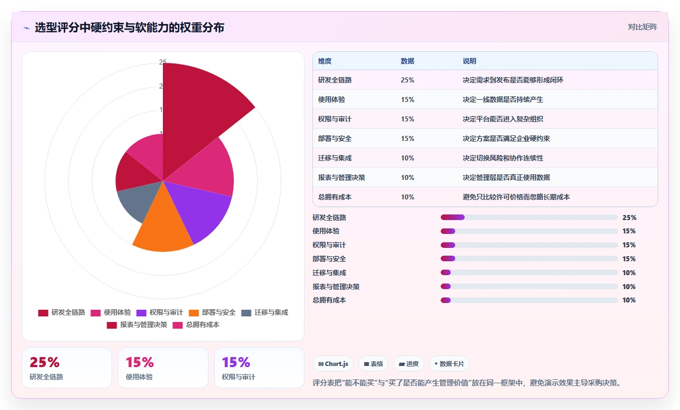Screen dimensions: 680x410
Task: Click 避免只比较许可价格而忽略长期成本 description
Action: coord(516,197)
